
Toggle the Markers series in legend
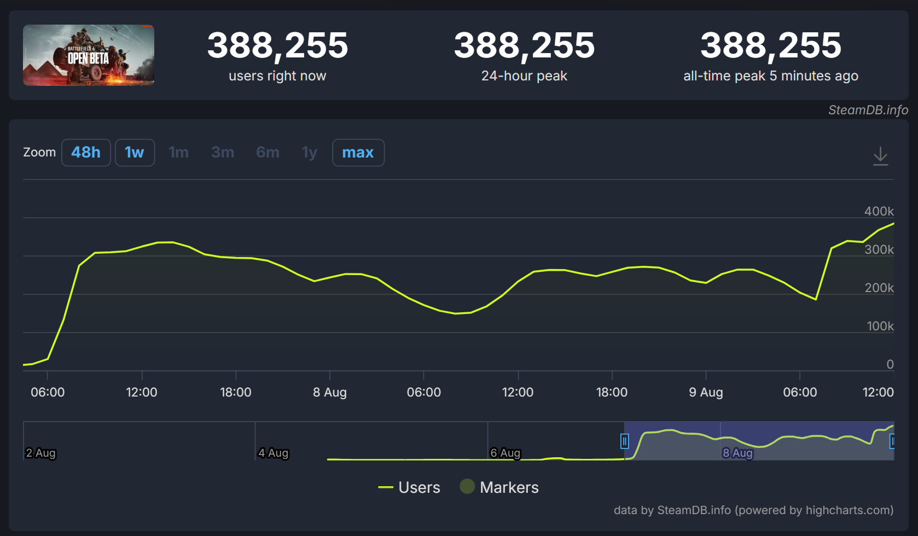pyautogui.click(x=499, y=487)
